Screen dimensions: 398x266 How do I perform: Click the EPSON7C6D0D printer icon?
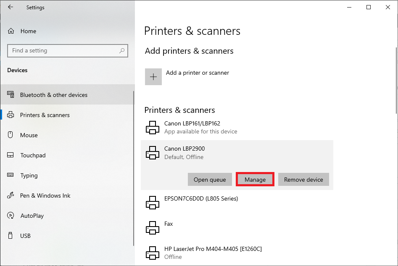click(x=153, y=203)
